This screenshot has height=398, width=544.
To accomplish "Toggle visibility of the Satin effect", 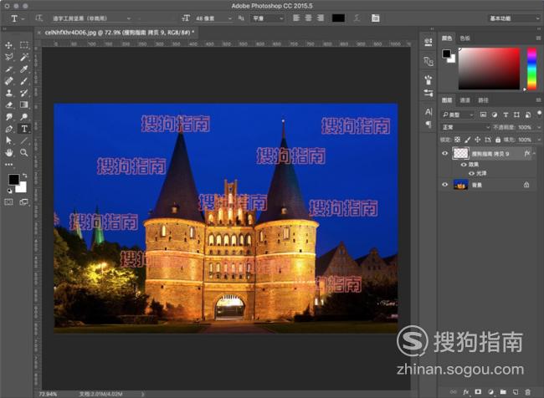I will pos(471,173).
